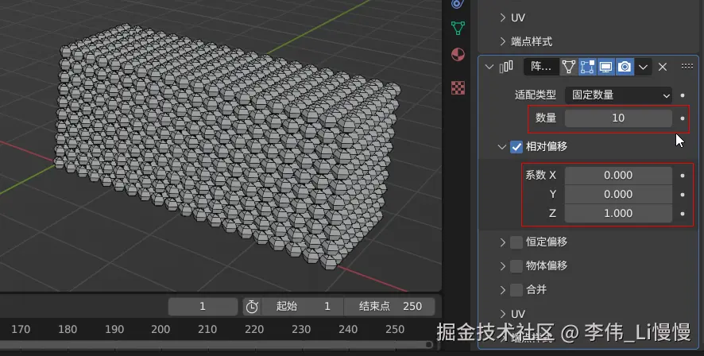Animate the Z offset property dot
This screenshot has width=704, height=356.
click(x=683, y=214)
